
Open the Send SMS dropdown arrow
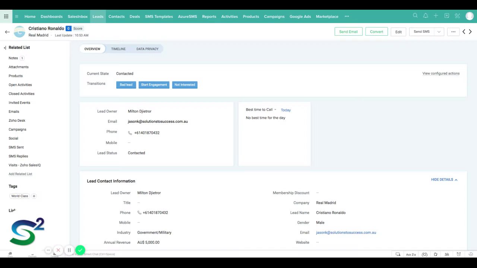pyautogui.click(x=439, y=32)
